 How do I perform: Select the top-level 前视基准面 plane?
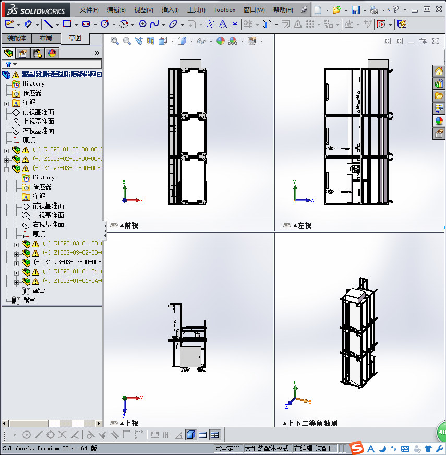pyautogui.click(x=38, y=112)
